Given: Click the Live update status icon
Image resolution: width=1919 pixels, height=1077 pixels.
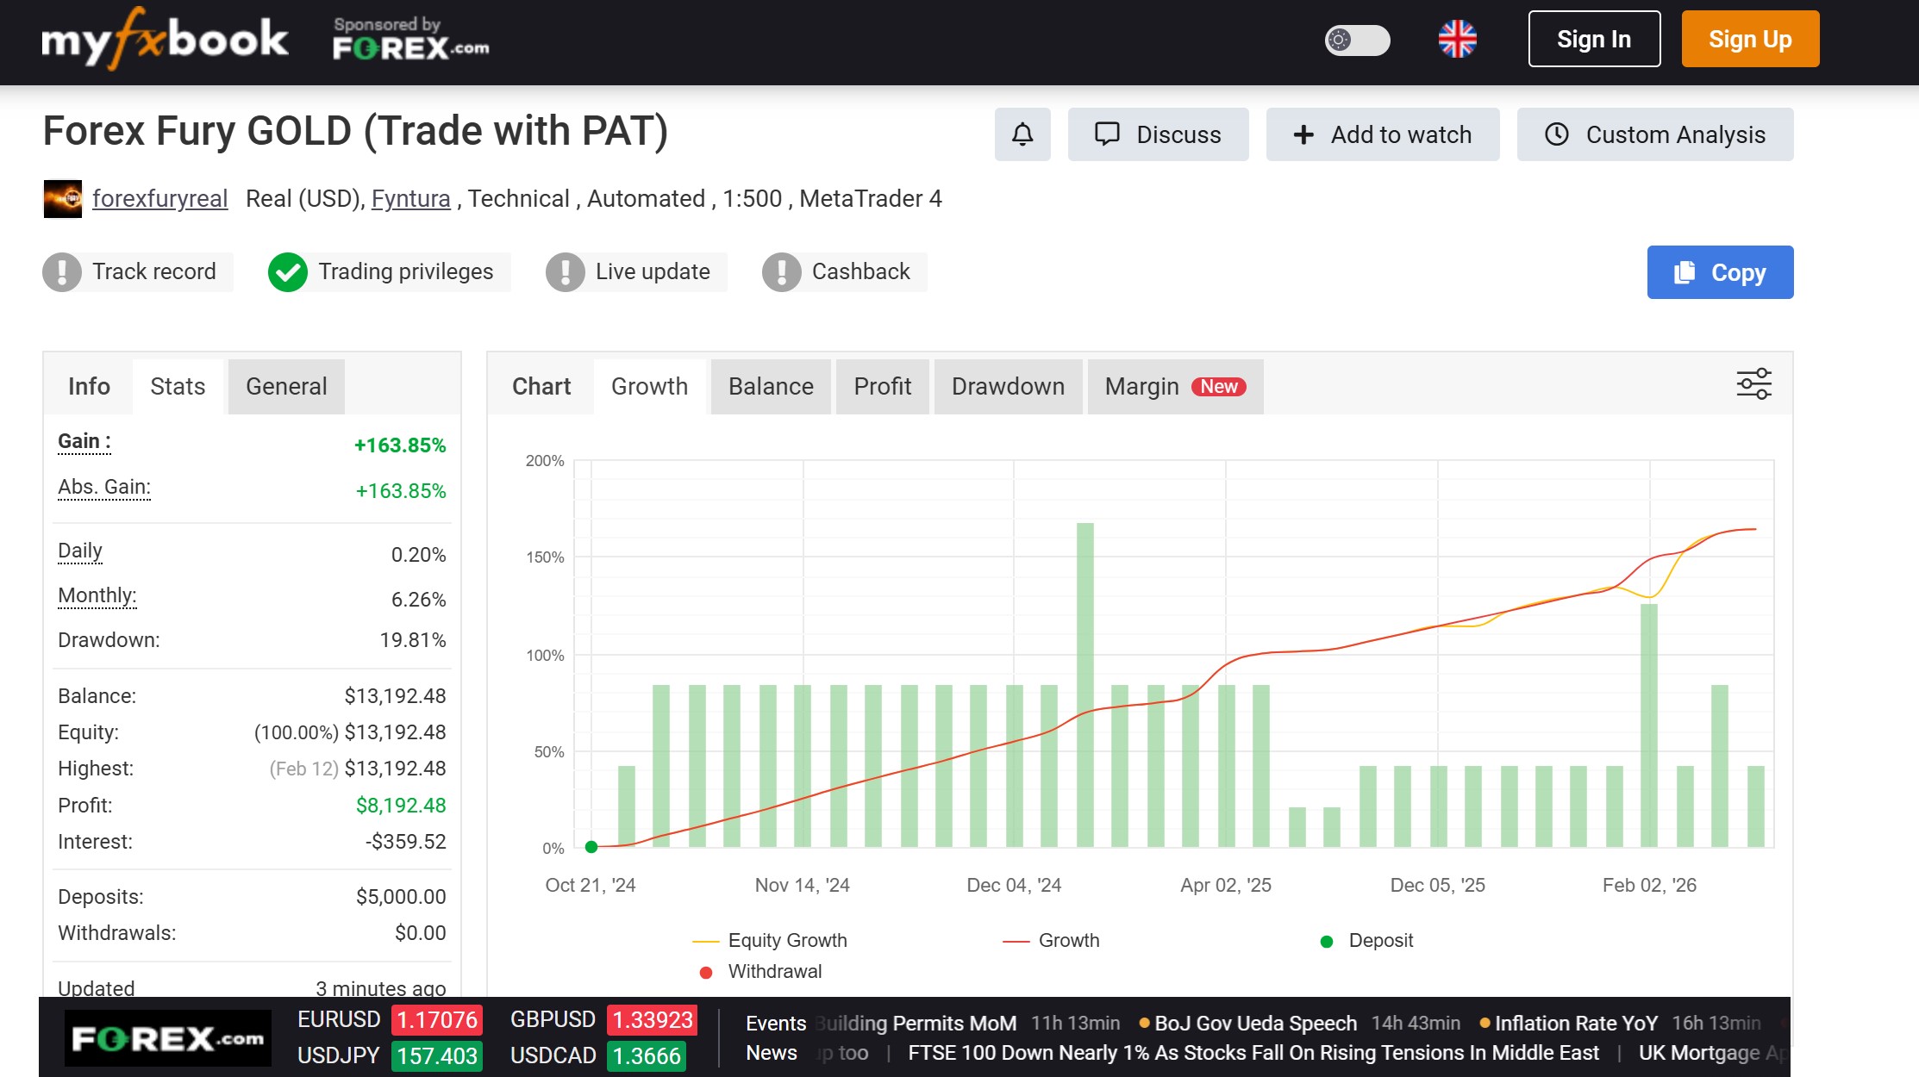Looking at the screenshot, I should click(566, 272).
